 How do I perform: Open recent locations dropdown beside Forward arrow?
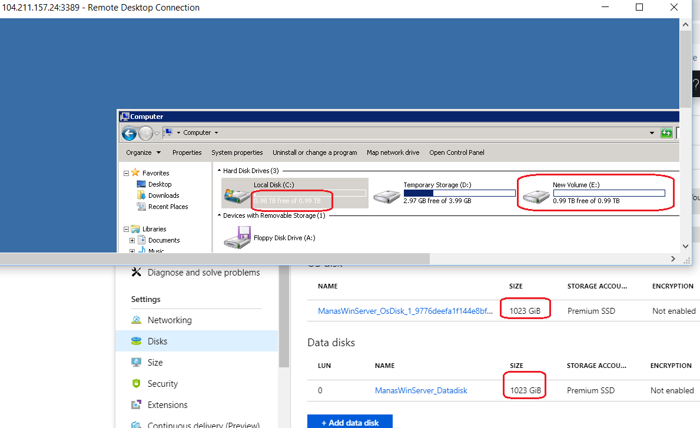pos(157,134)
